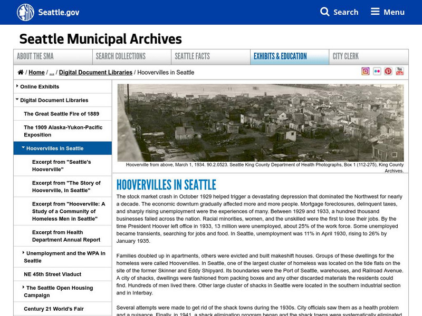Open the hamburger Menu icon

click(375, 12)
